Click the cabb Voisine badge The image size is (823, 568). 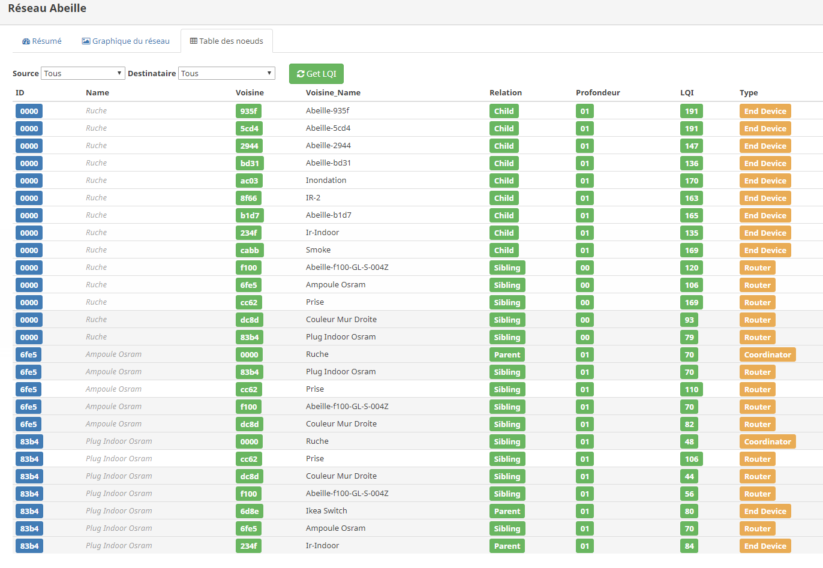250,250
